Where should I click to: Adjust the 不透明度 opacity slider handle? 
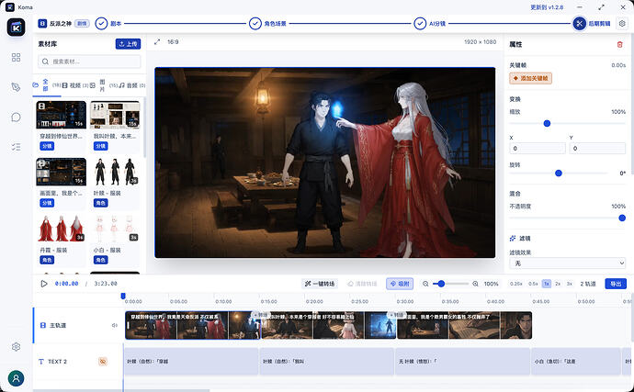click(x=622, y=218)
